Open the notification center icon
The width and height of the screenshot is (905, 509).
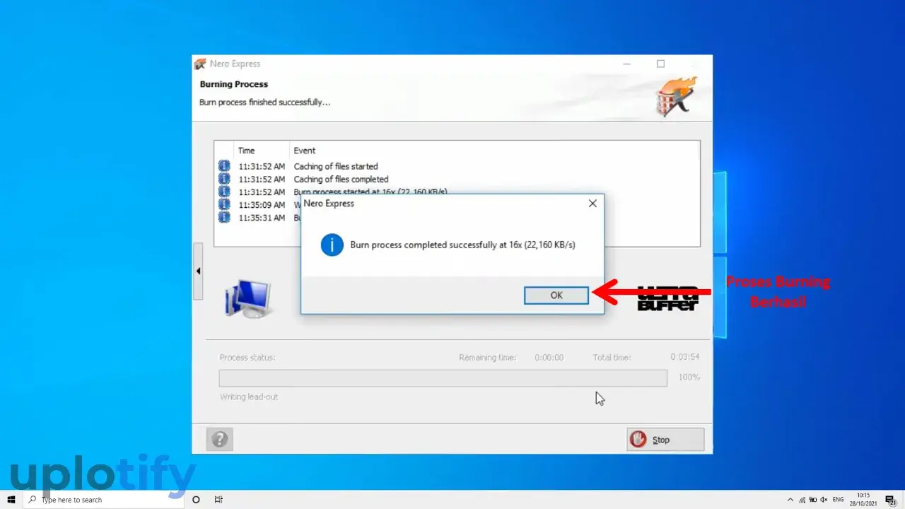(891, 500)
